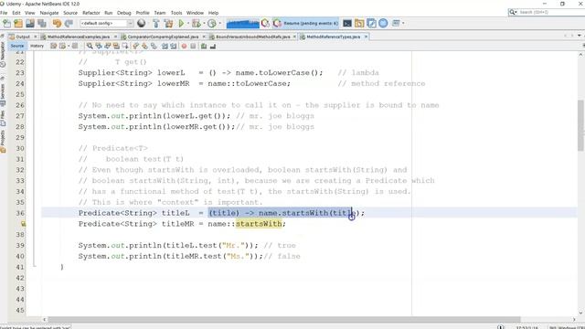
Task: Open the default config combo box
Action: (x=106, y=24)
